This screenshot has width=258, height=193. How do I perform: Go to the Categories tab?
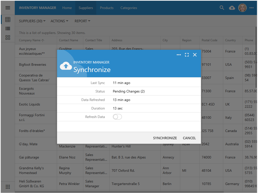coord(129,8)
